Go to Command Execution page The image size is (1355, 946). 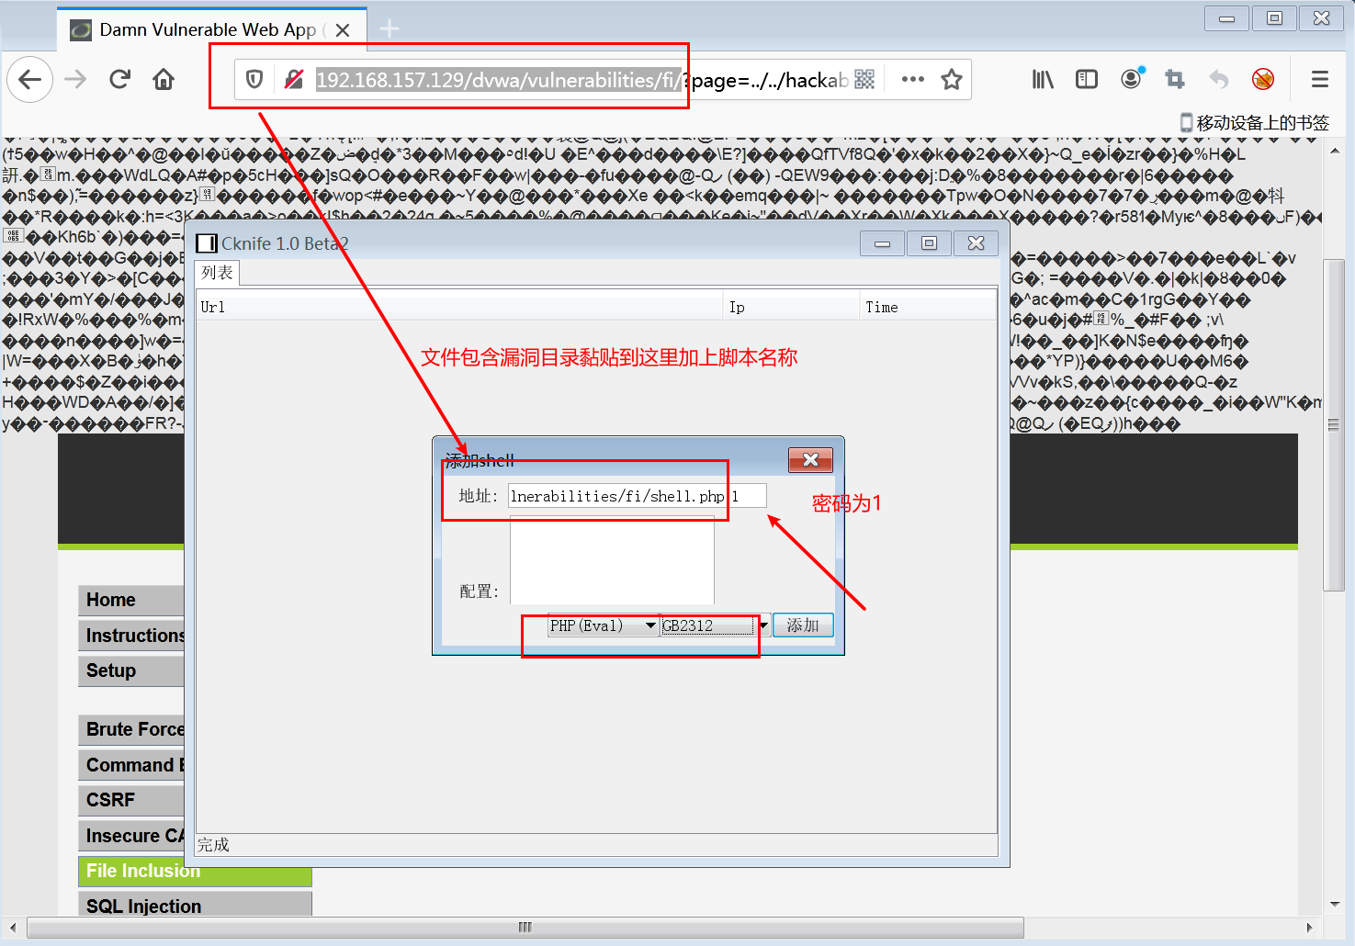point(130,765)
